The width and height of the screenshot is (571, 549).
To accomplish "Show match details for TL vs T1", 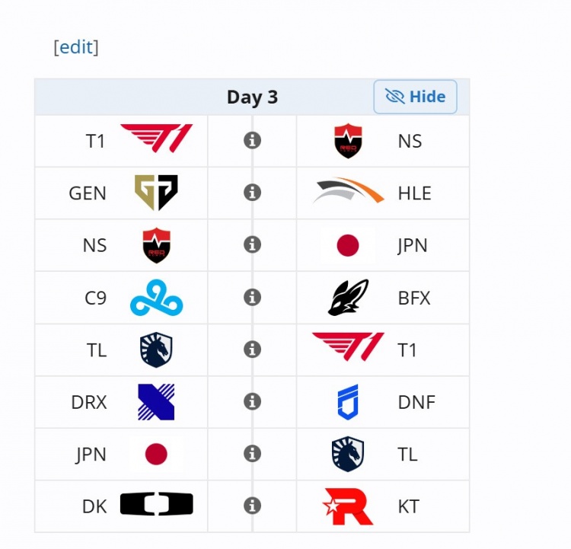I will pyautogui.click(x=252, y=350).
